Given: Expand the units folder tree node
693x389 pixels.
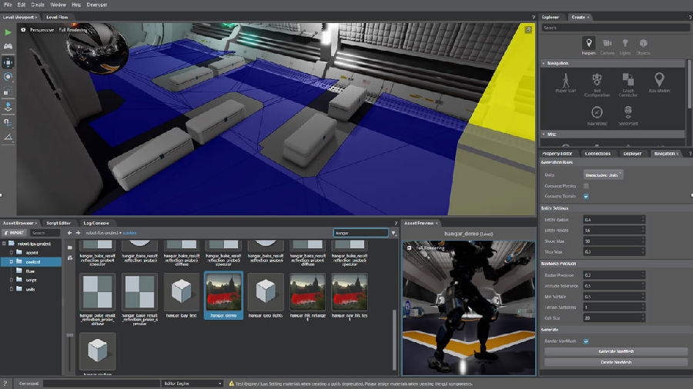Looking at the screenshot, I should (11, 289).
